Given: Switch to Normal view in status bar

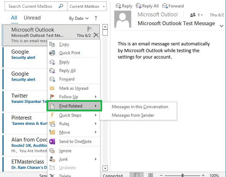Looking at the screenshot, I should (137, 175).
